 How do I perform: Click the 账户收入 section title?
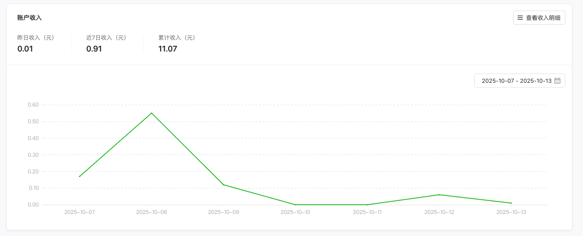[x=30, y=18]
